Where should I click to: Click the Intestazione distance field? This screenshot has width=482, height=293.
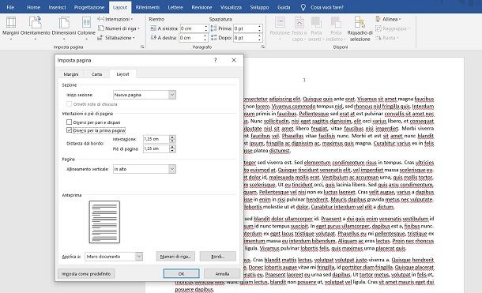pos(156,139)
